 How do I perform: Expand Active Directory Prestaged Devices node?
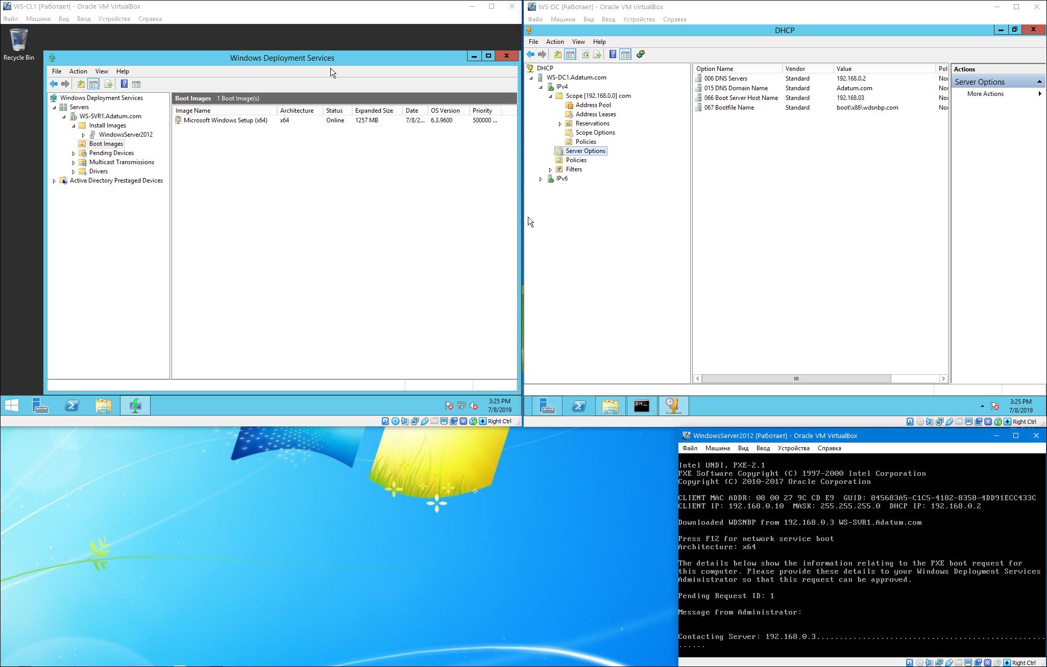coord(54,181)
